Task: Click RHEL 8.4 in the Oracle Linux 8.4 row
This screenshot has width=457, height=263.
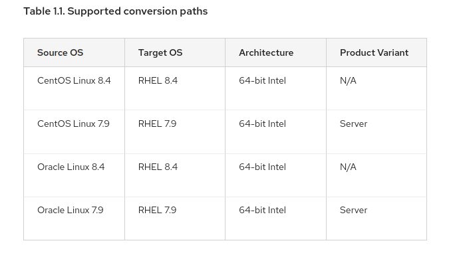Action: pos(158,167)
